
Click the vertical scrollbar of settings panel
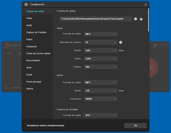tap(149, 20)
